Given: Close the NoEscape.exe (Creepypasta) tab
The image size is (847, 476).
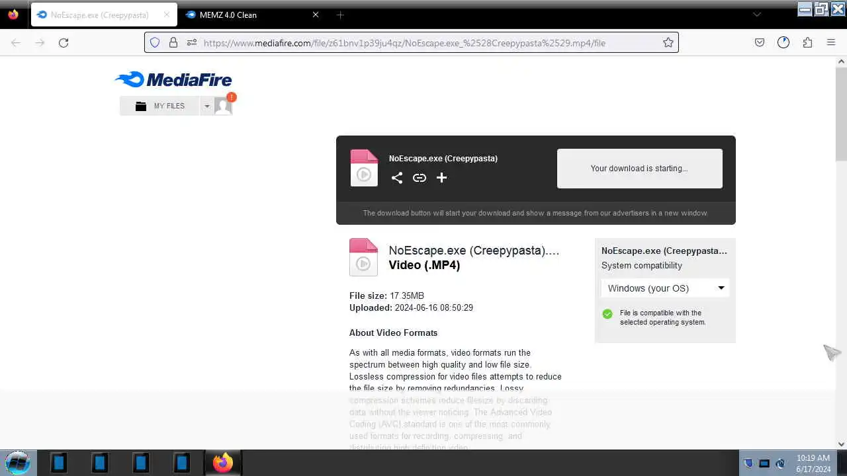Looking at the screenshot, I should pos(167,15).
